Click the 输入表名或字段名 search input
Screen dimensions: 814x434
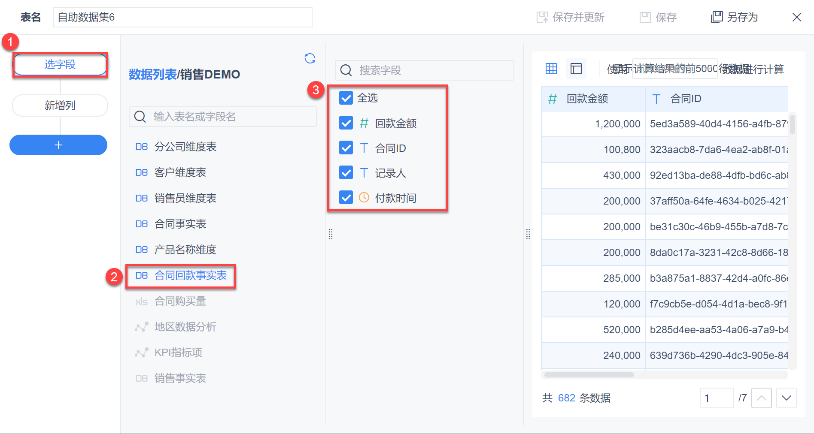pos(223,117)
